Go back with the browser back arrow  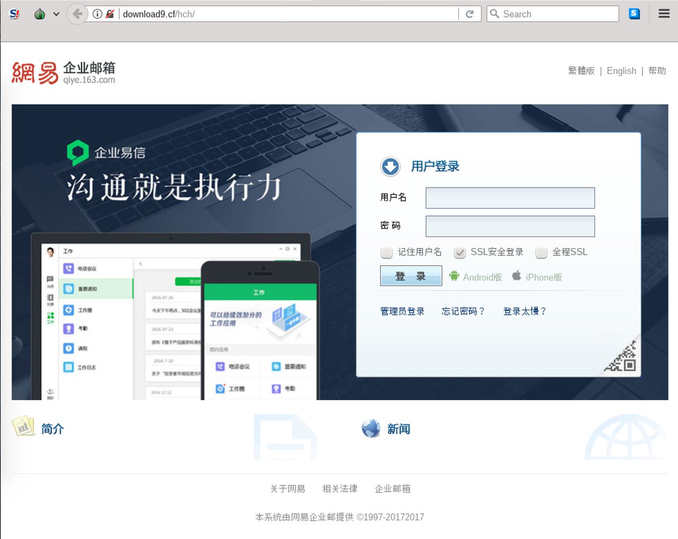pos(77,14)
